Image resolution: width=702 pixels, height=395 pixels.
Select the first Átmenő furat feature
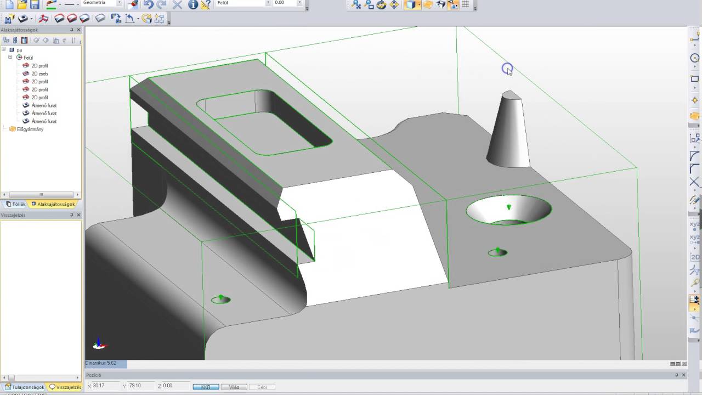[44, 105]
